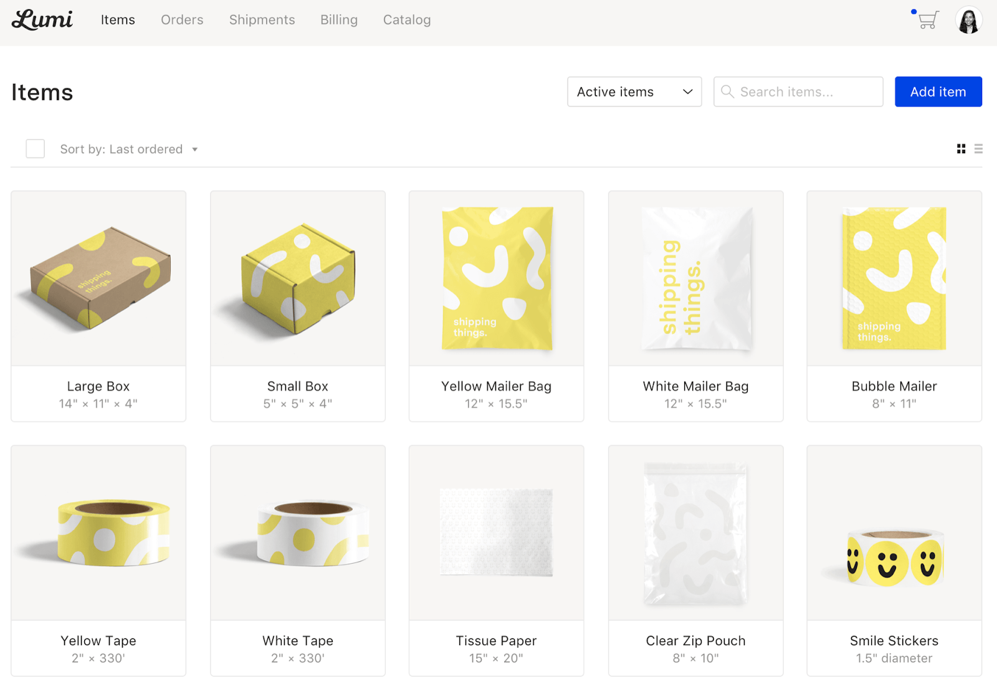Go to Lumi home via logo

click(x=42, y=20)
